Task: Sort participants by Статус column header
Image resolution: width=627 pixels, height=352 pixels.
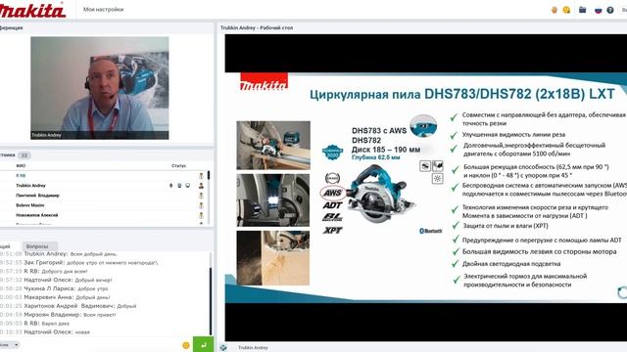Action: point(178,165)
